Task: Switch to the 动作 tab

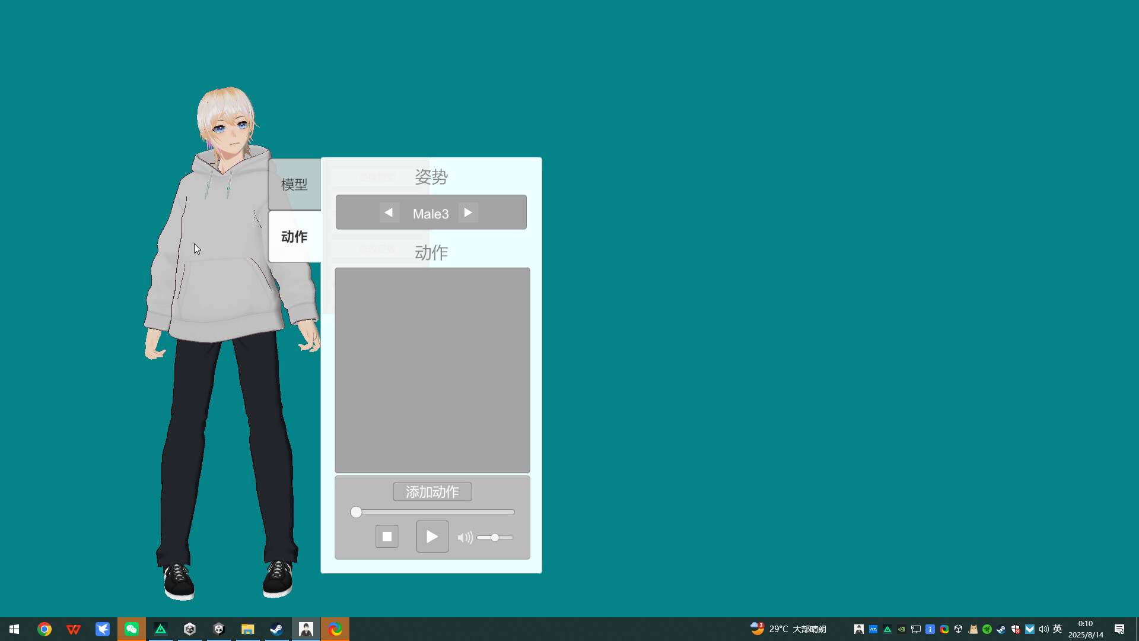Action: click(x=293, y=237)
